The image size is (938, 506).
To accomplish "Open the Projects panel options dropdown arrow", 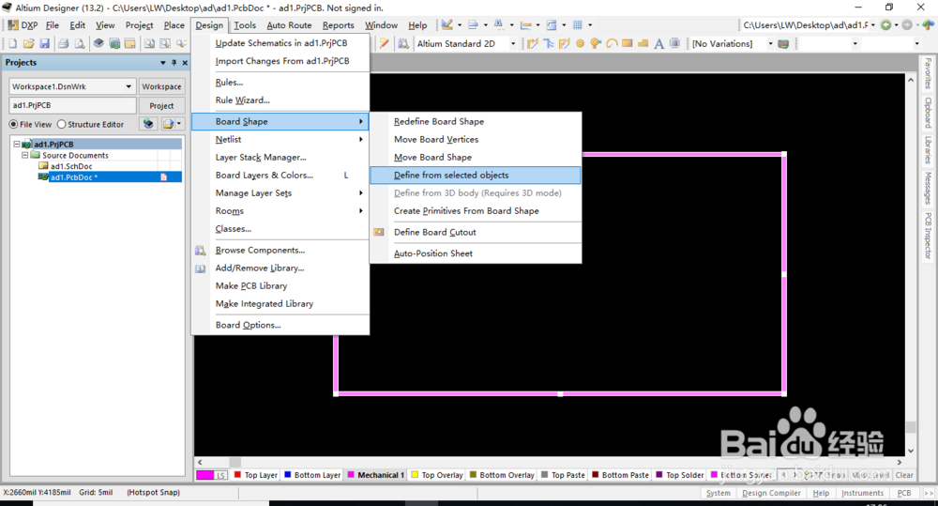I will click(x=162, y=62).
